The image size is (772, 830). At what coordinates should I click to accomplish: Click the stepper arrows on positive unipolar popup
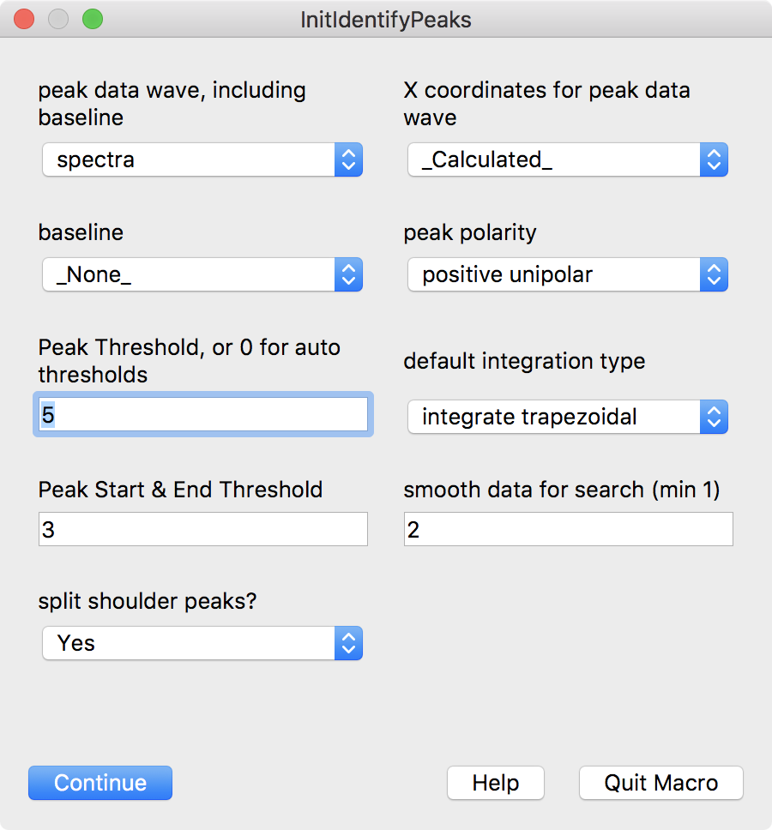coord(714,274)
